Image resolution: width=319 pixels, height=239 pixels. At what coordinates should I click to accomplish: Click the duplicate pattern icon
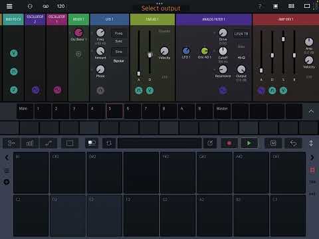[x=109, y=143]
